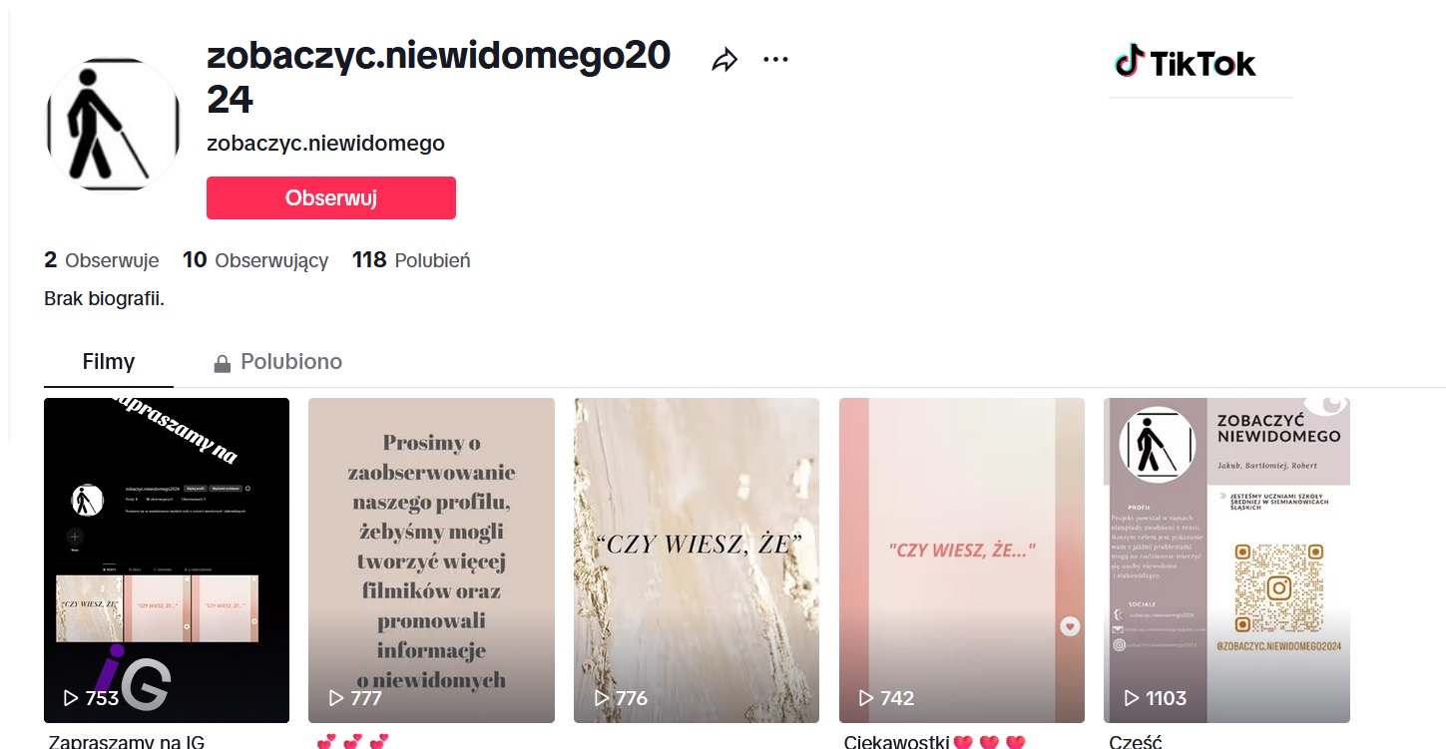This screenshot has height=749, width=1446.
Task: Switch to the Filmy tab
Action: (109, 362)
